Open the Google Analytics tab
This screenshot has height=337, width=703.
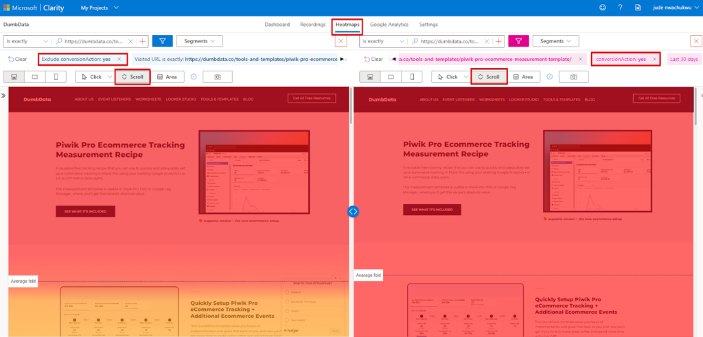click(389, 25)
